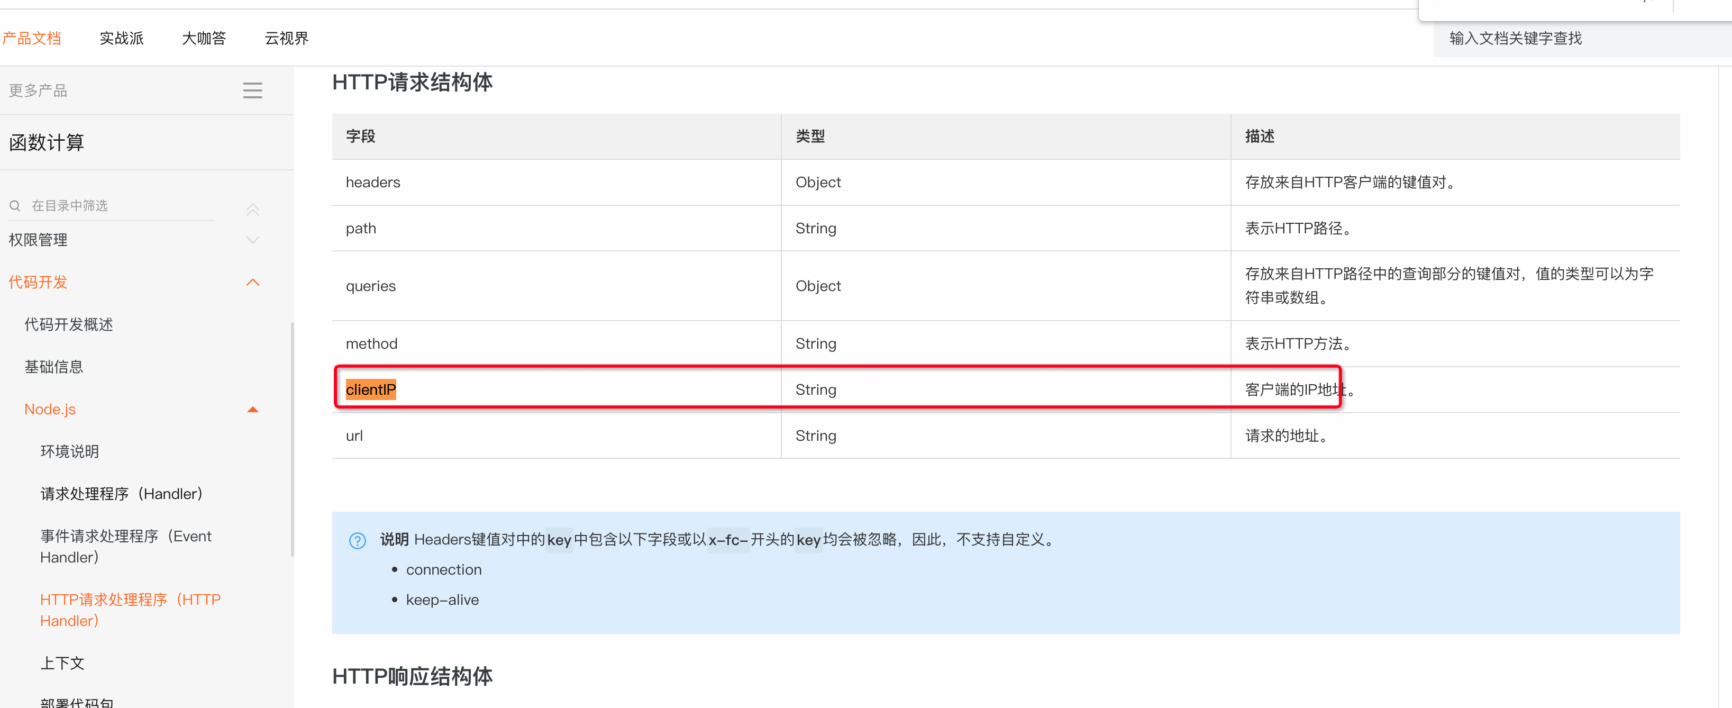The height and width of the screenshot is (708, 1732).
Task: Click the x-fc- inline code
Action: tap(727, 540)
